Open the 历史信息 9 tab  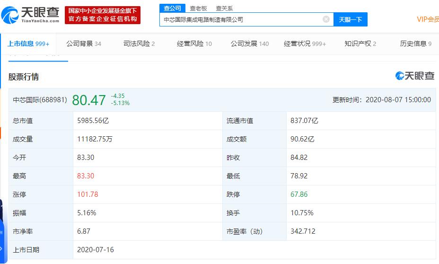(415, 44)
